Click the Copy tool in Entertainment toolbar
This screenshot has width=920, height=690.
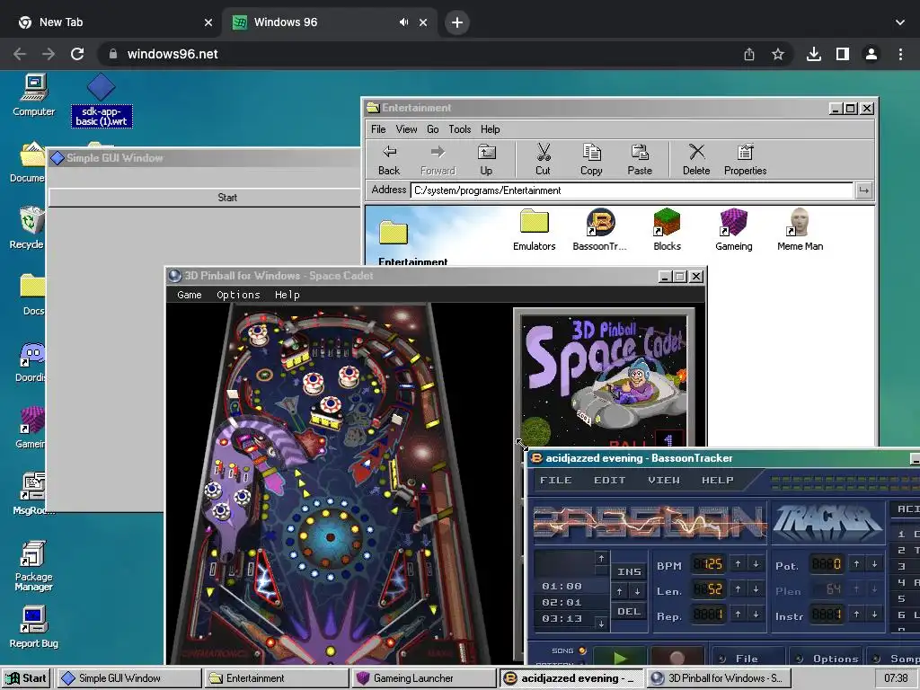[591, 160]
